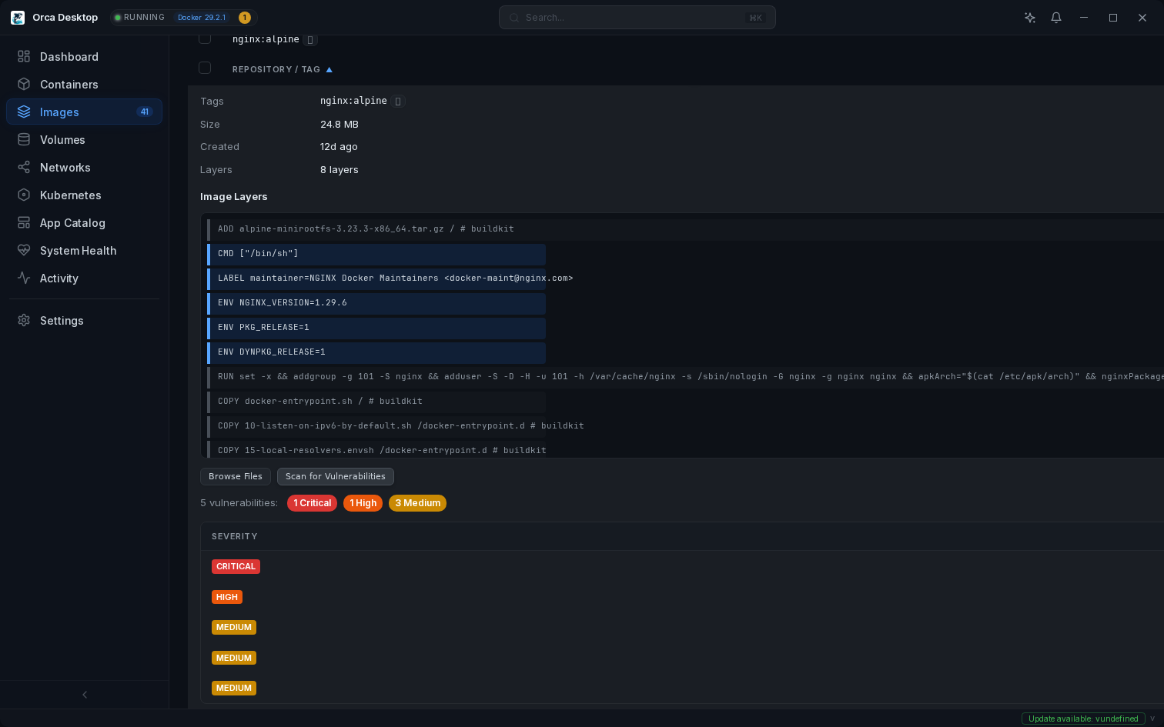
Task: Open the AI sparkle assistant icon
Action: [1030, 17]
